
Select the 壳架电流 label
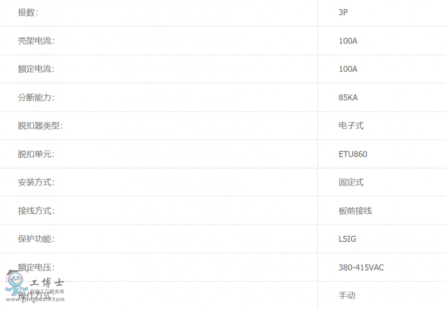[x=36, y=41]
